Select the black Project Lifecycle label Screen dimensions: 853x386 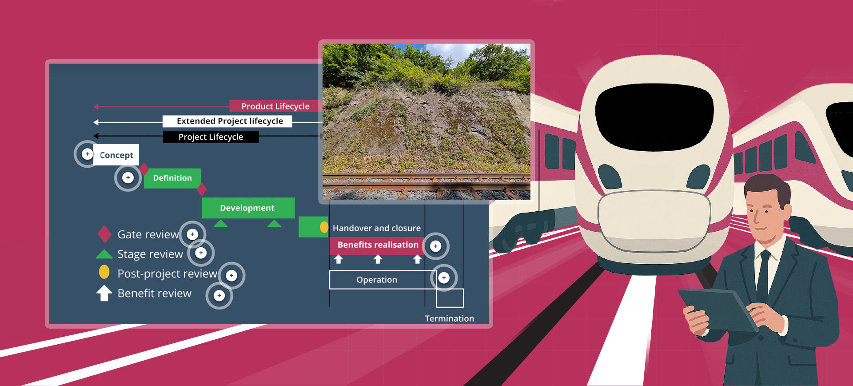211,137
